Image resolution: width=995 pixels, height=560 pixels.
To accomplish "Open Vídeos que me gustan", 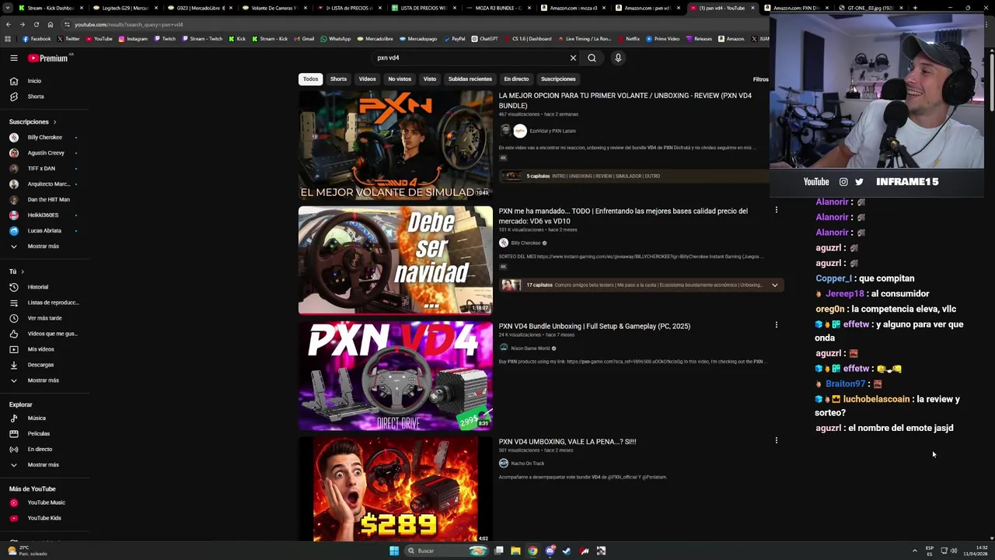I will click(52, 334).
